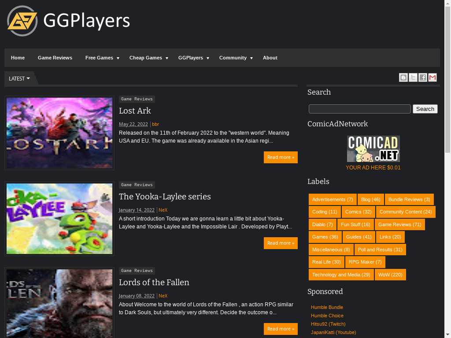
Task: Select the Bundle Reviews (3) label
Action: [409, 199]
